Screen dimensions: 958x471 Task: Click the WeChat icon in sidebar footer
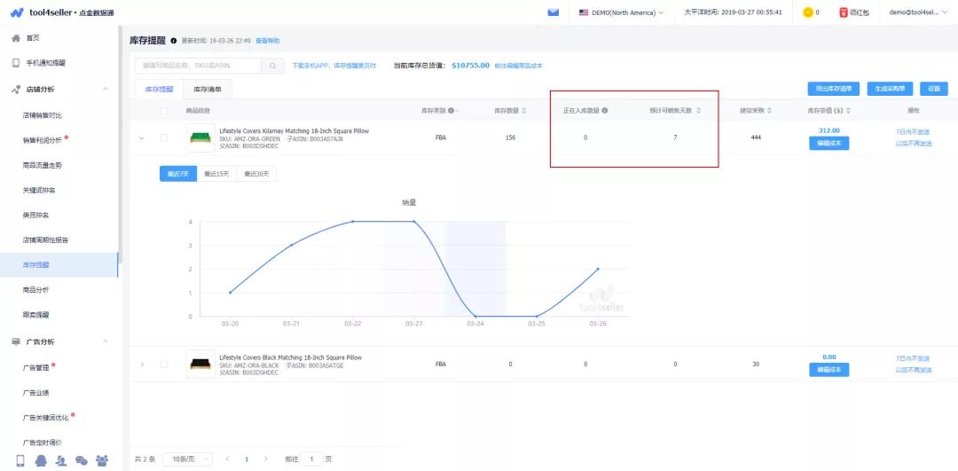tap(82, 460)
